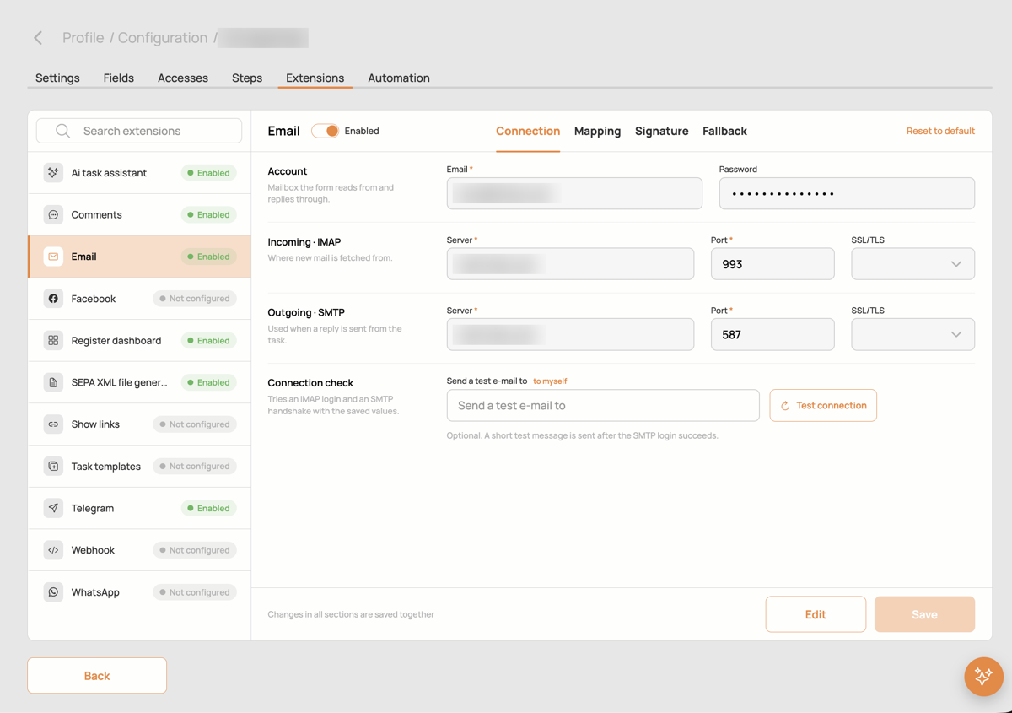Click the magnifier icon in the extensions search
This screenshot has width=1012, height=713.
(62, 131)
